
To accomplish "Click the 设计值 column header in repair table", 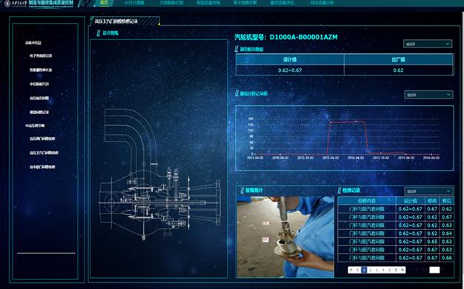I will coord(411,201).
